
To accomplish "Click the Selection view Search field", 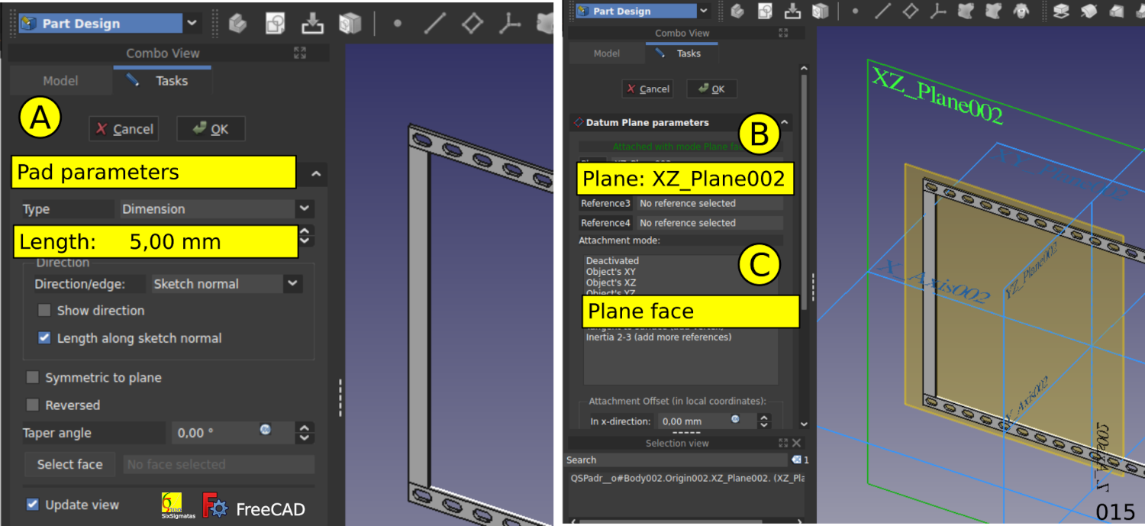I will 676,460.
